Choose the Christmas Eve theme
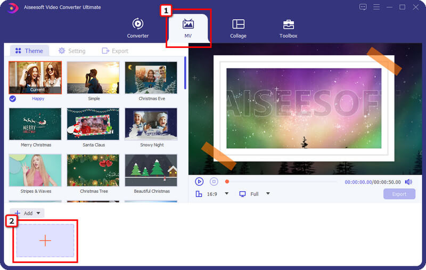 click(x=151, y=78)
